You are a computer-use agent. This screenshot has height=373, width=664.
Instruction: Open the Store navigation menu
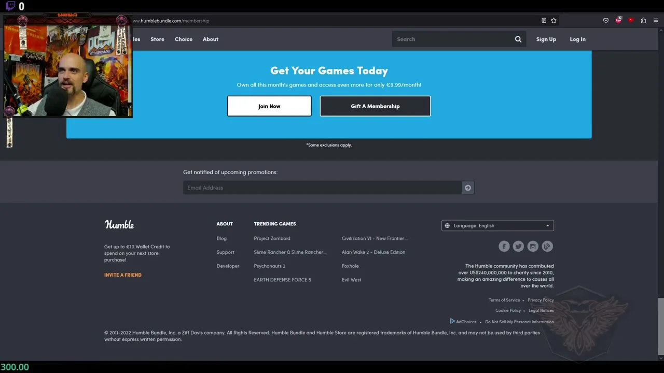[157, 39]
